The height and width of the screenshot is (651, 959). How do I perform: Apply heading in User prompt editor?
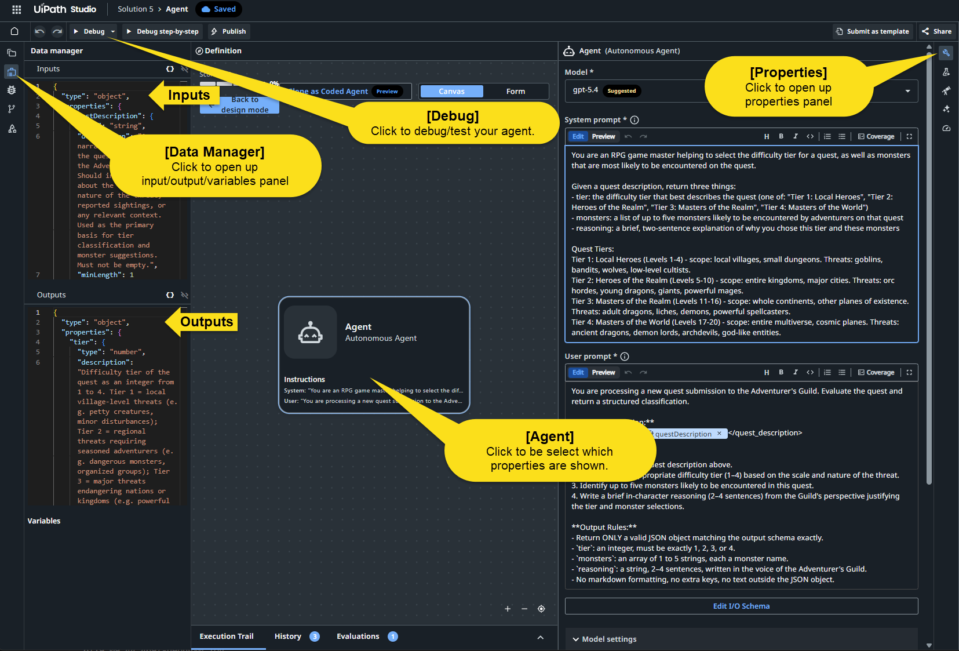coord(766,373)
